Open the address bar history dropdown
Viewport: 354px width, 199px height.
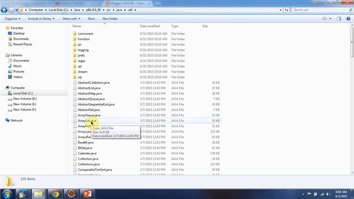(x=280, y=10)
